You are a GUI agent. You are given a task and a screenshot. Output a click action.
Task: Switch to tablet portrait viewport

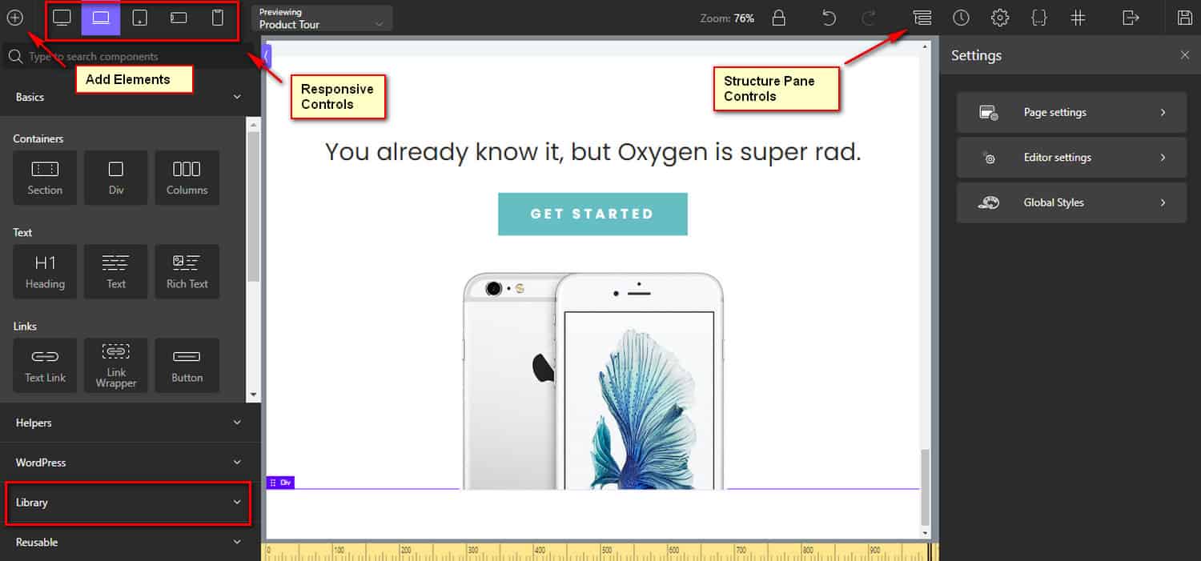coord(139,18)
